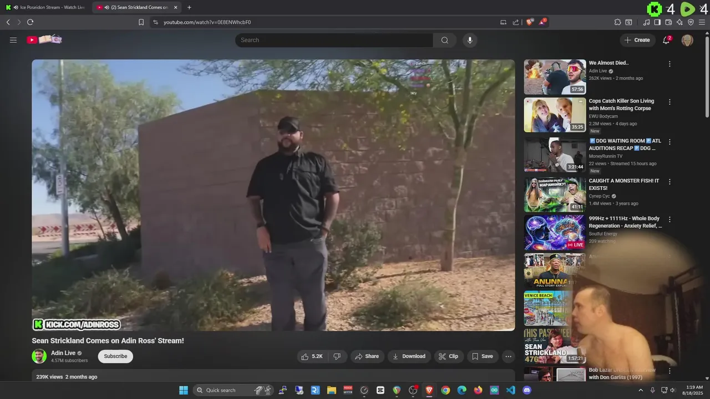
Task: Click the Download button
Action: tap(409, 356)
